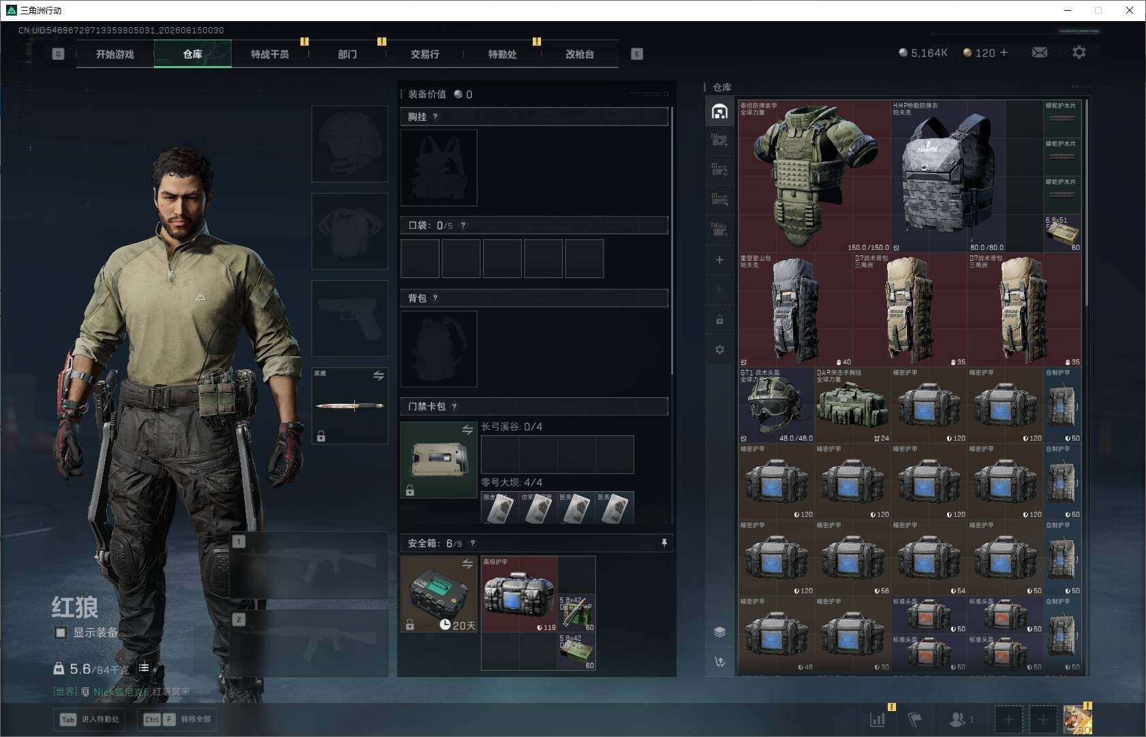Open the world chat message line
The width and height of the screenshot is (1146, 737).
click(122, 692)
